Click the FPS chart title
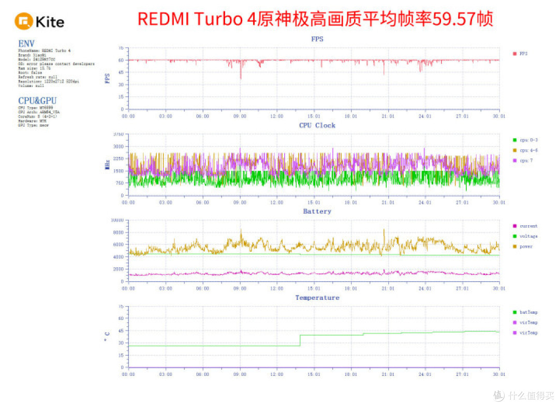Viewport: 559px width, 407px height. 317,39
